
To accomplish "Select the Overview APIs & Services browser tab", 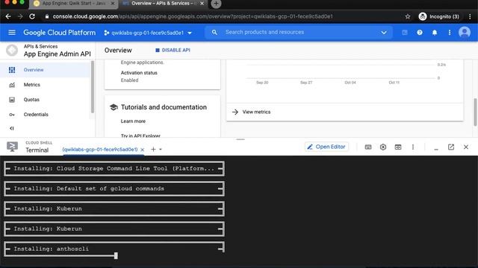I will click(x=164, y=4).
